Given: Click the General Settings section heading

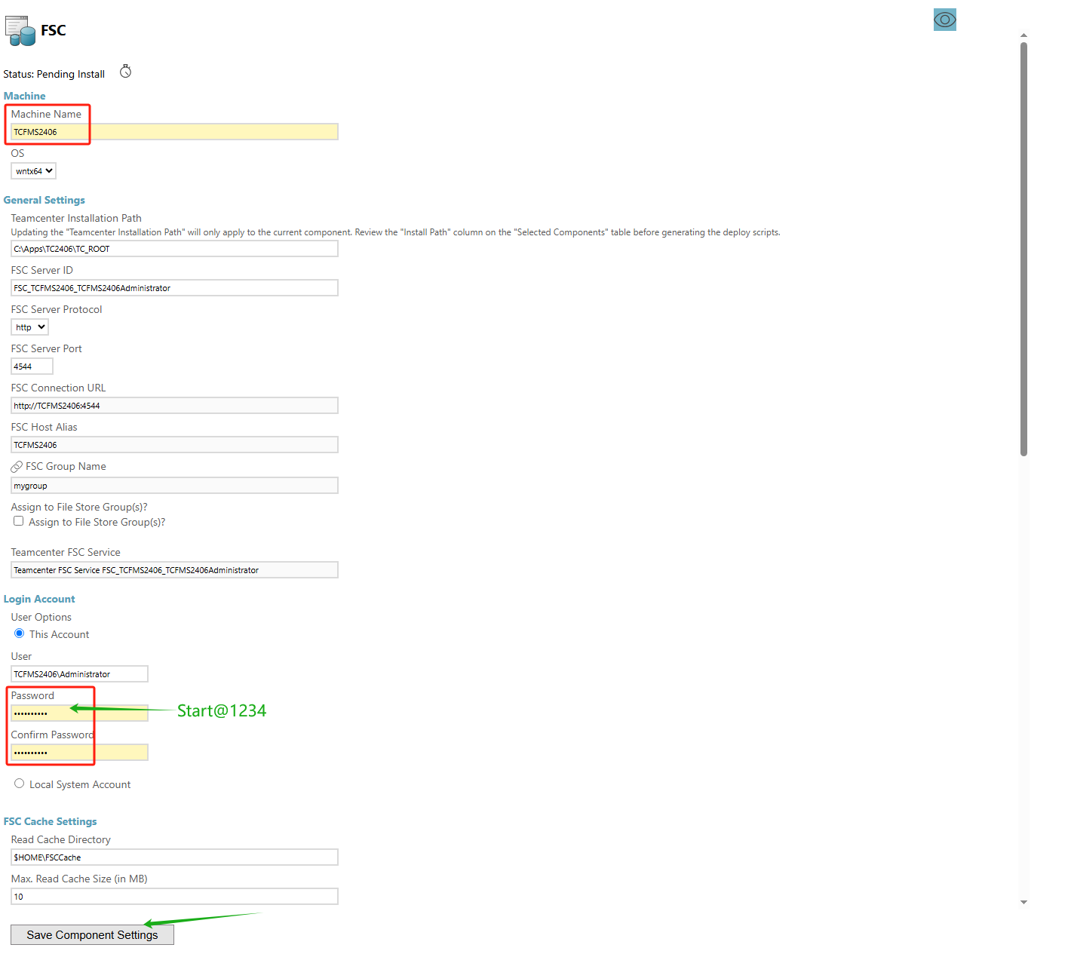Looking at the screenshot, I should [x=44, y=200].
